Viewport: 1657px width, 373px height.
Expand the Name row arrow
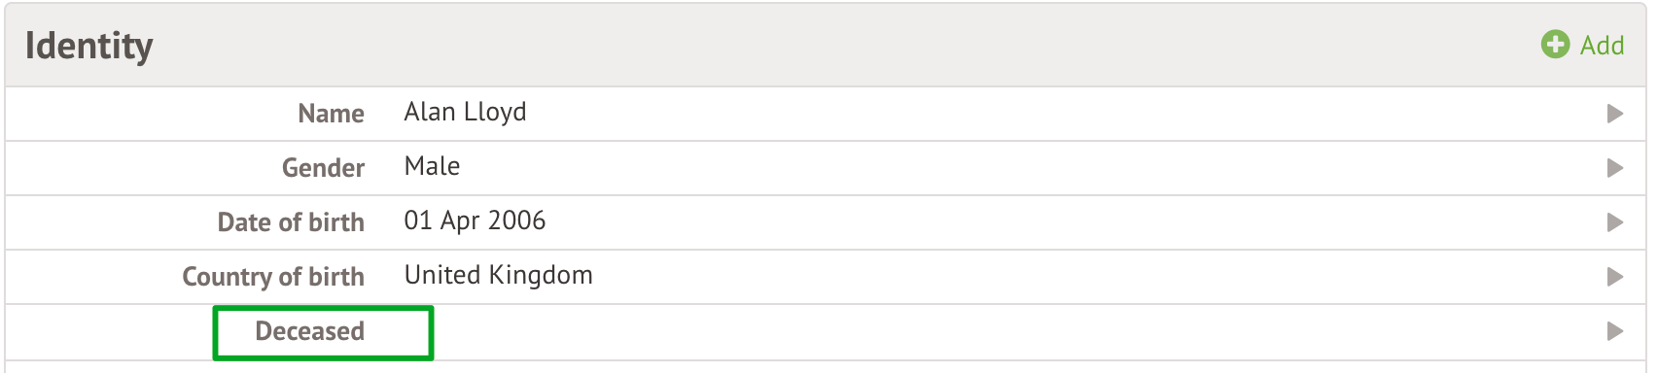coord(1615,114)
